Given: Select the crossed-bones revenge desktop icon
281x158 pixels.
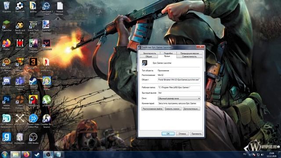Looking at the screenshot, I should coord(20,120).
